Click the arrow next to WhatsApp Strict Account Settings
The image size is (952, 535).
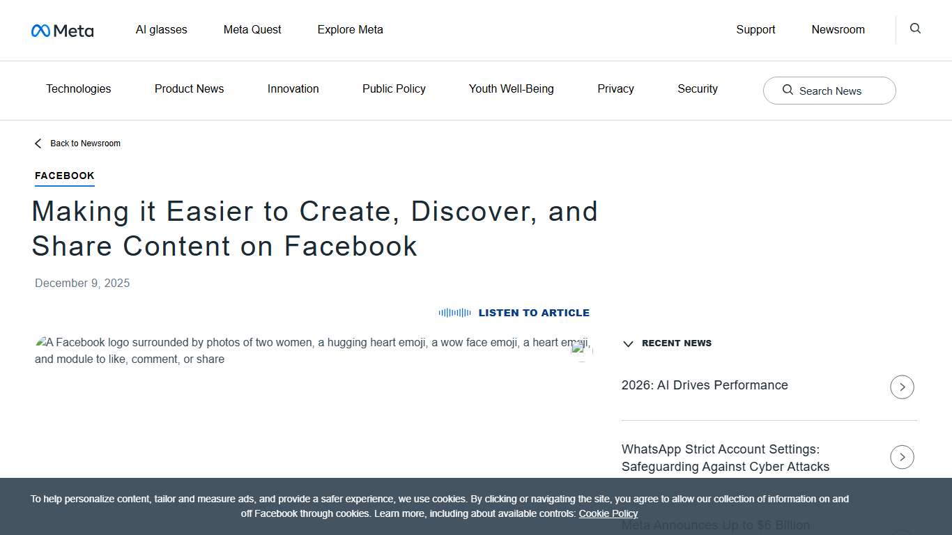[x=902, y=457]
